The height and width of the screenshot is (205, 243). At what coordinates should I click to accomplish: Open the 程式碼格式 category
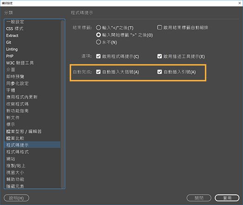click(33, 152)
